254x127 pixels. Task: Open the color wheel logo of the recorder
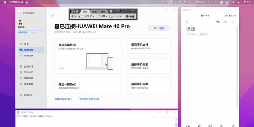click(72, 11)
